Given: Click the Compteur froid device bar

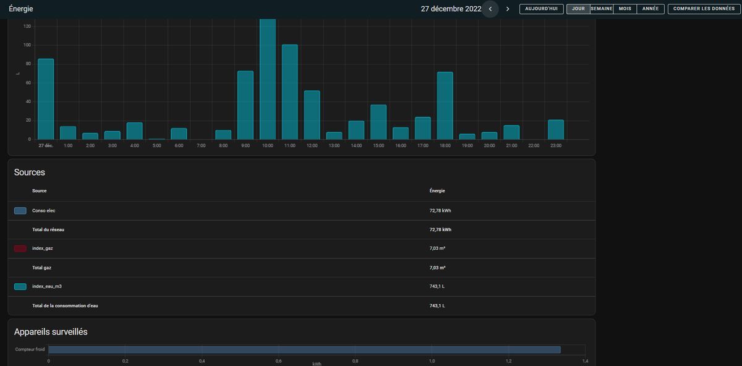Looking at the screenshot, I should (x=304, y=349).
